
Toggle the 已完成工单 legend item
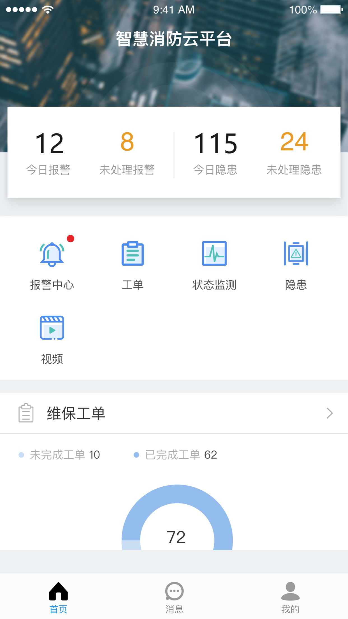(176, 455)
